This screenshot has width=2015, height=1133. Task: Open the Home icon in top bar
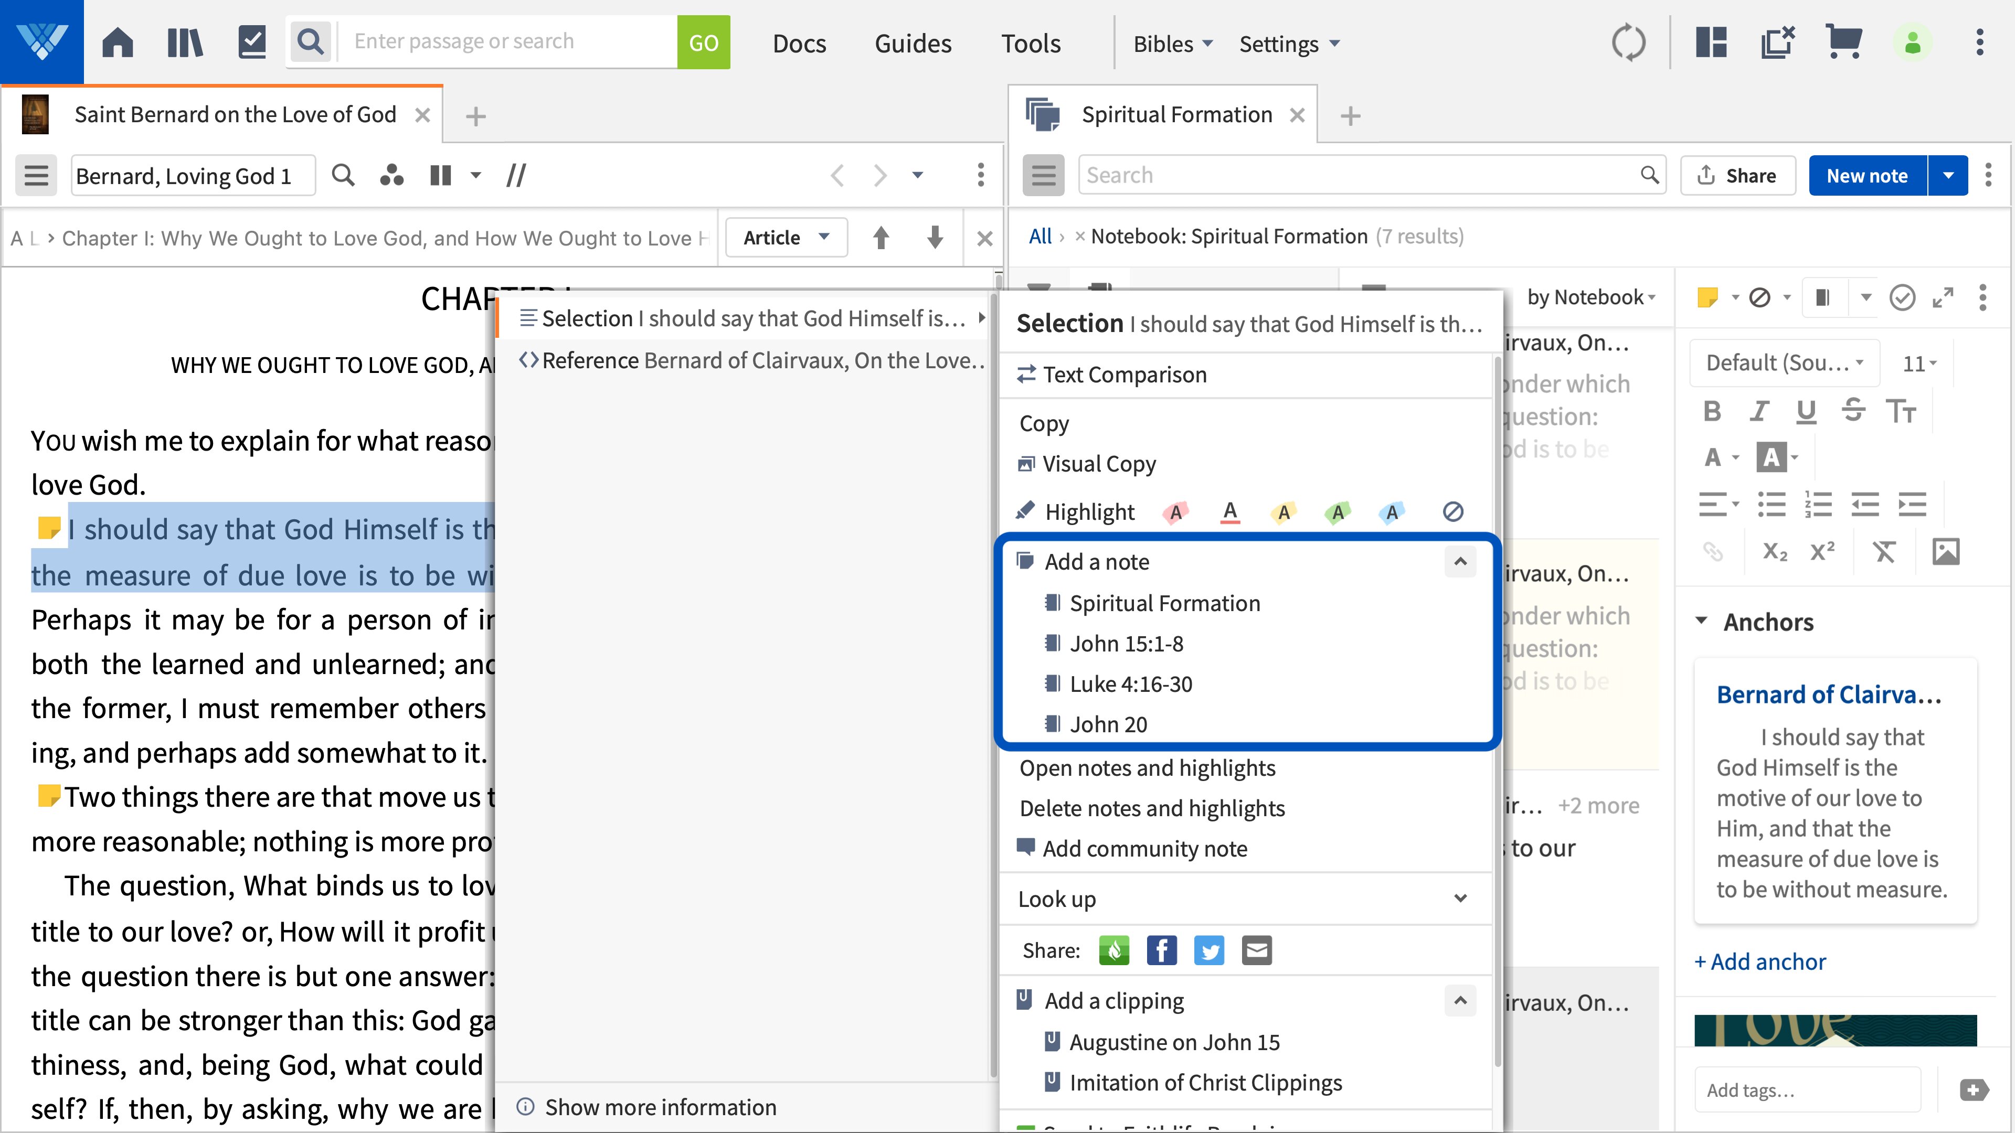(x=118, y=42)
